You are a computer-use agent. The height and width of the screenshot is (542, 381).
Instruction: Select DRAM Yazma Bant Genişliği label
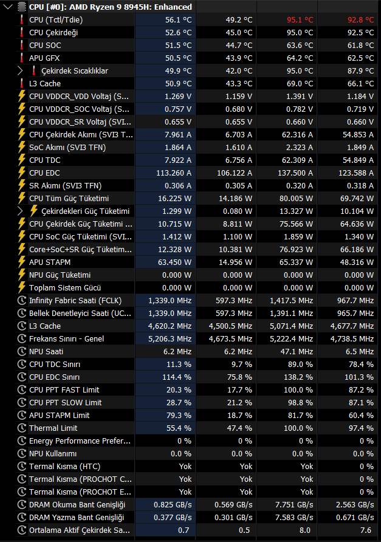[x=77, y=518]
